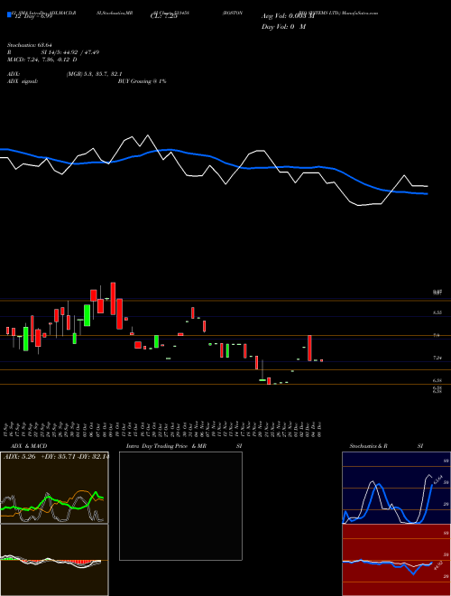
Task: Click the empty intraday trading price box
Action: point(180,506)
